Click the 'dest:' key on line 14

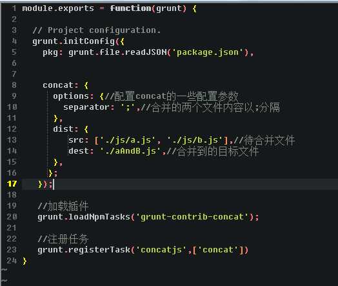(x=81, y=151)
